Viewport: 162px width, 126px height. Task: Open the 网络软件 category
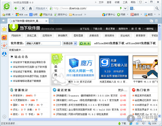pyautogui.click(x=16, y=36)
